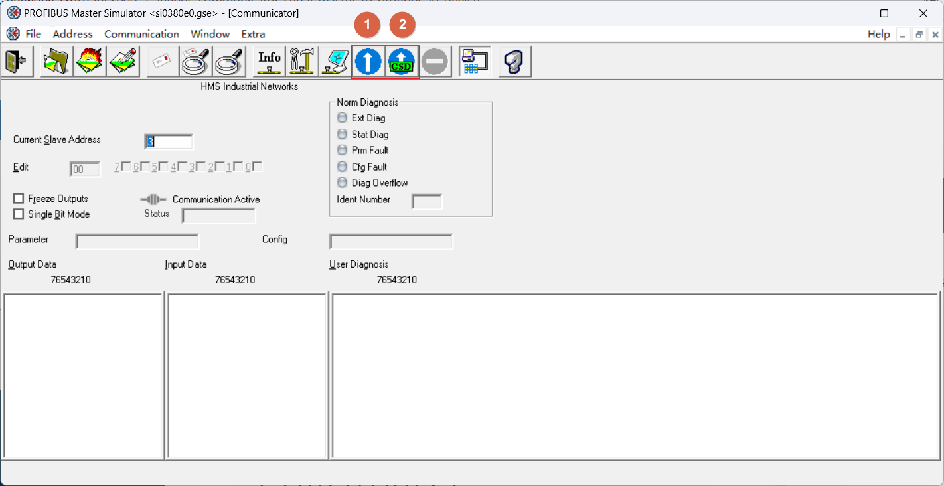Start communication with blue arrow icon
The image size is (944, 486).
(x=368, y=62)
